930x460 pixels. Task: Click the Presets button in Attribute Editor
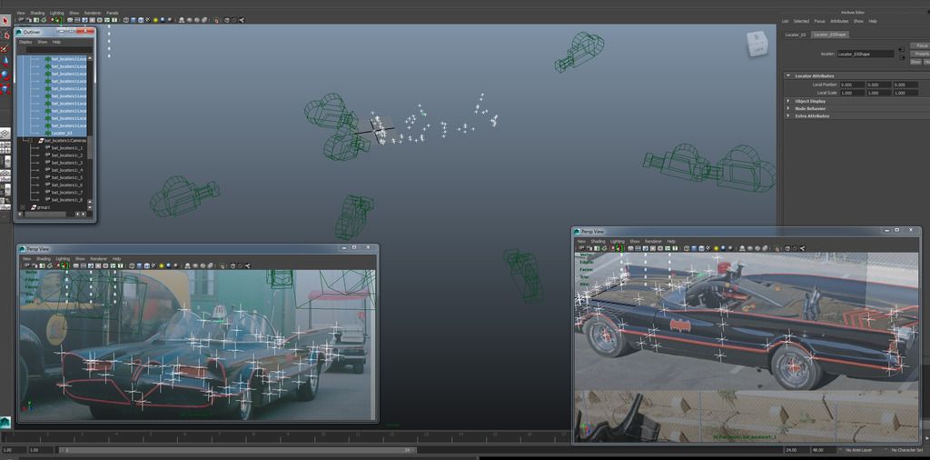(921, 54)
